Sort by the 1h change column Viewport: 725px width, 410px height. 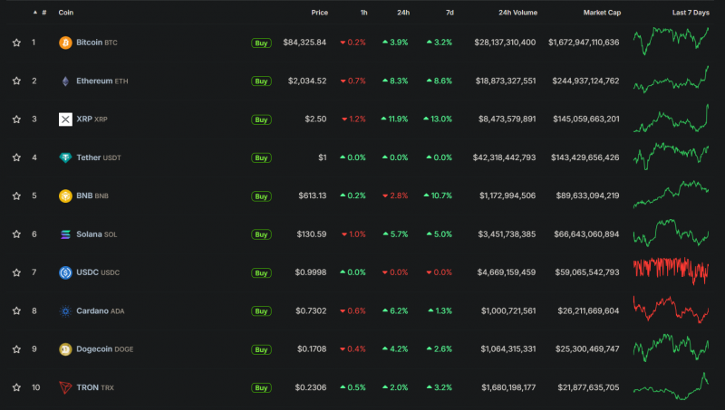point(364,13)
